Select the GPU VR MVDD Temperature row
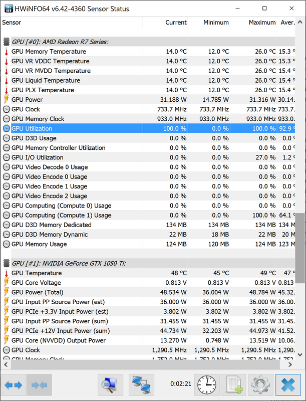The image size is (306, 401). coord(148,71)
